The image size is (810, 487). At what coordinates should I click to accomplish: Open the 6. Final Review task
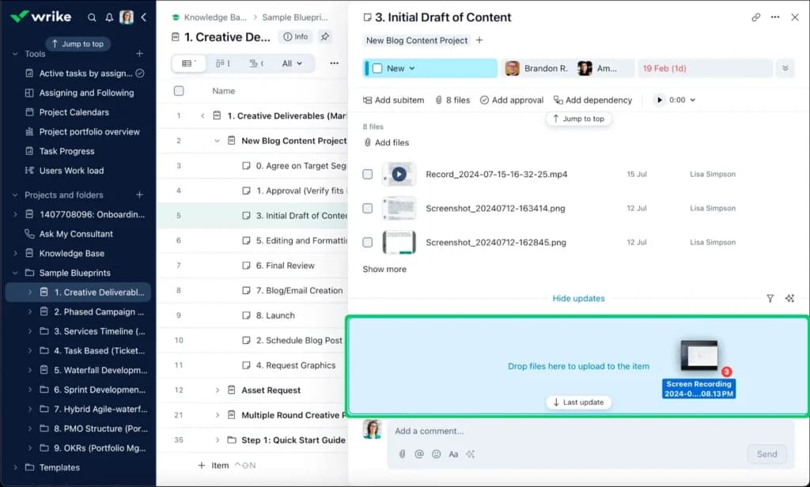point(285,266)
